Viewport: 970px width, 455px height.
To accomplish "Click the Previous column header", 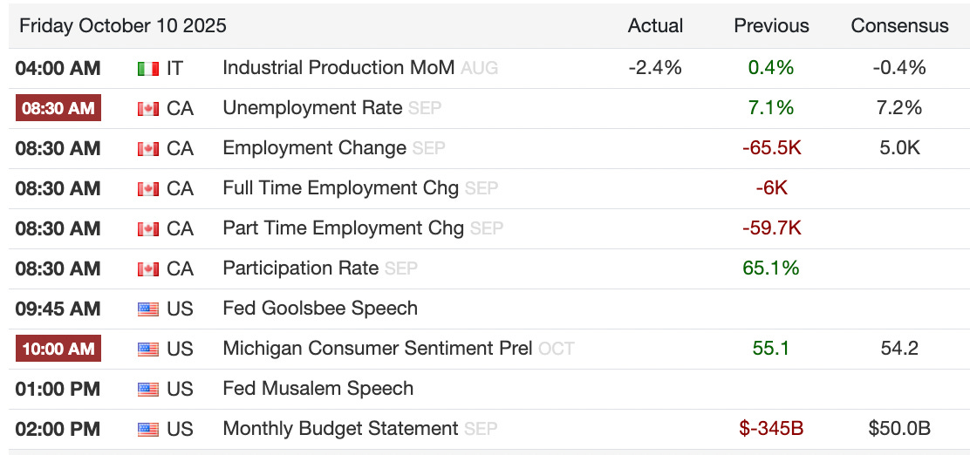I will (771, 25).
